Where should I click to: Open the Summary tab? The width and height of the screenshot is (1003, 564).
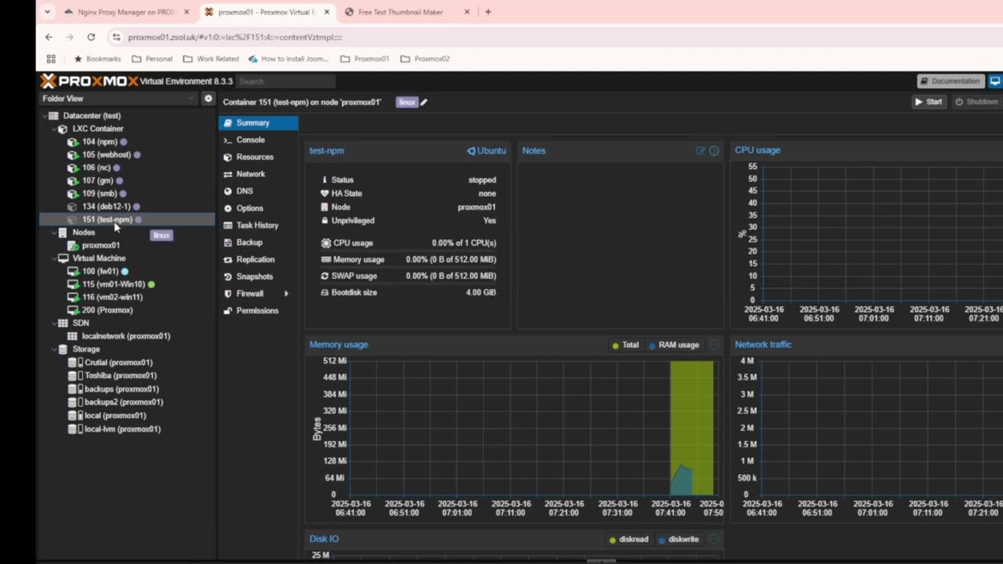(258, 123)
